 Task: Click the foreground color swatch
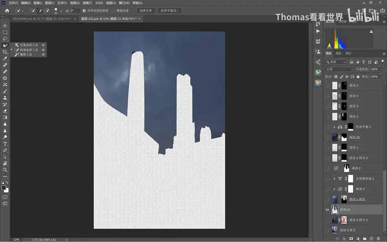coord(4,188)
